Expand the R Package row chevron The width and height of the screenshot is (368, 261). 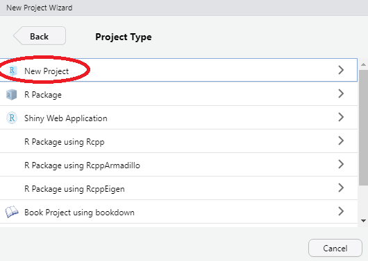(x=341, y=93)
